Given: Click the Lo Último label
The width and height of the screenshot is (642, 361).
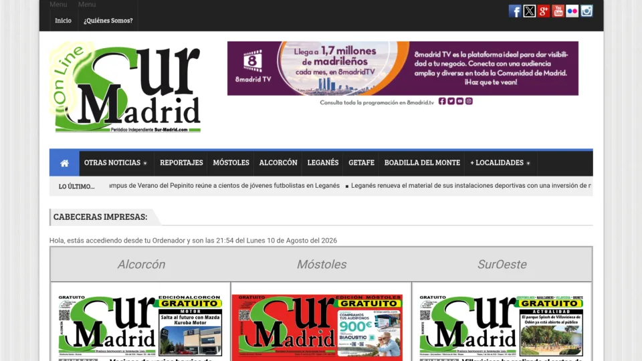Looking at the screenshot, I should point(76,187).
